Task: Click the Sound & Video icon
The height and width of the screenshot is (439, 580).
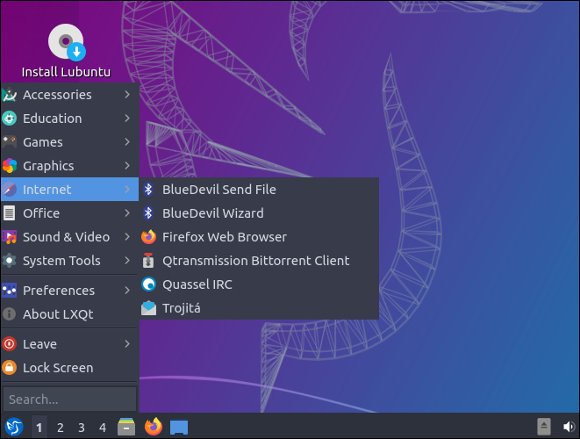Action: coord(10,237)
